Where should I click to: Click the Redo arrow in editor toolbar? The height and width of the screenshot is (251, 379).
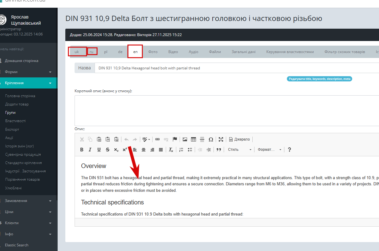[135, 139]
